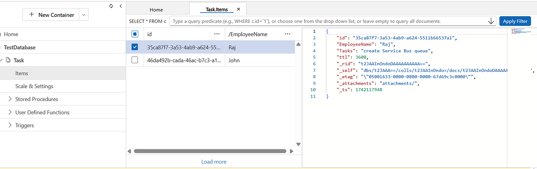This screenshot has width=537, height=169.
Task: Click the "_self" line in the JSON editor
Action: (422, 70)
